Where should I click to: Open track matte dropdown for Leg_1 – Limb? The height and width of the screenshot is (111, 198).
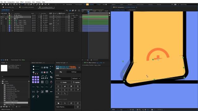click(x=46, y=24)
